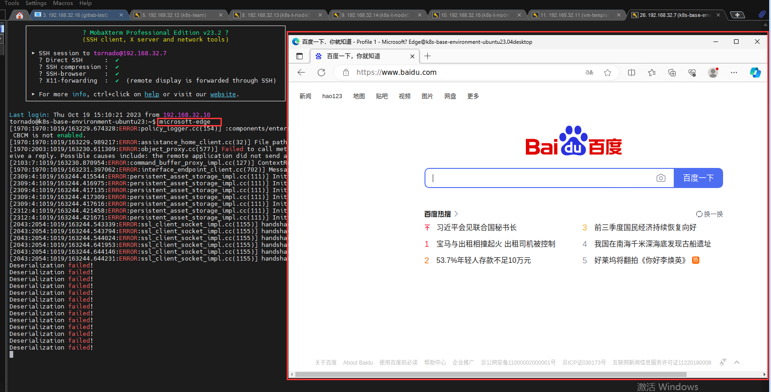Open Edge tab actions menu
The image size is (771, 392).
[x=299, y=56]
